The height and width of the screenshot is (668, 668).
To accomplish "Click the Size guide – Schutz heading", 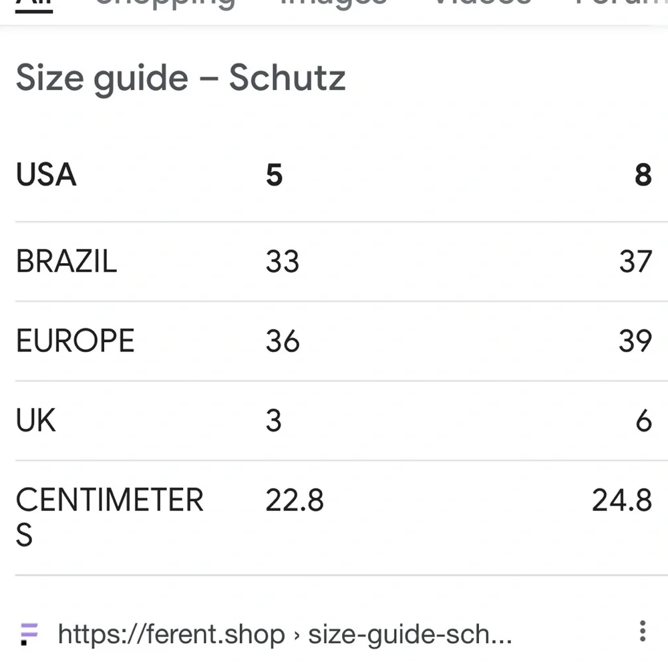I will pyautogui.click(x=180, y=78).
